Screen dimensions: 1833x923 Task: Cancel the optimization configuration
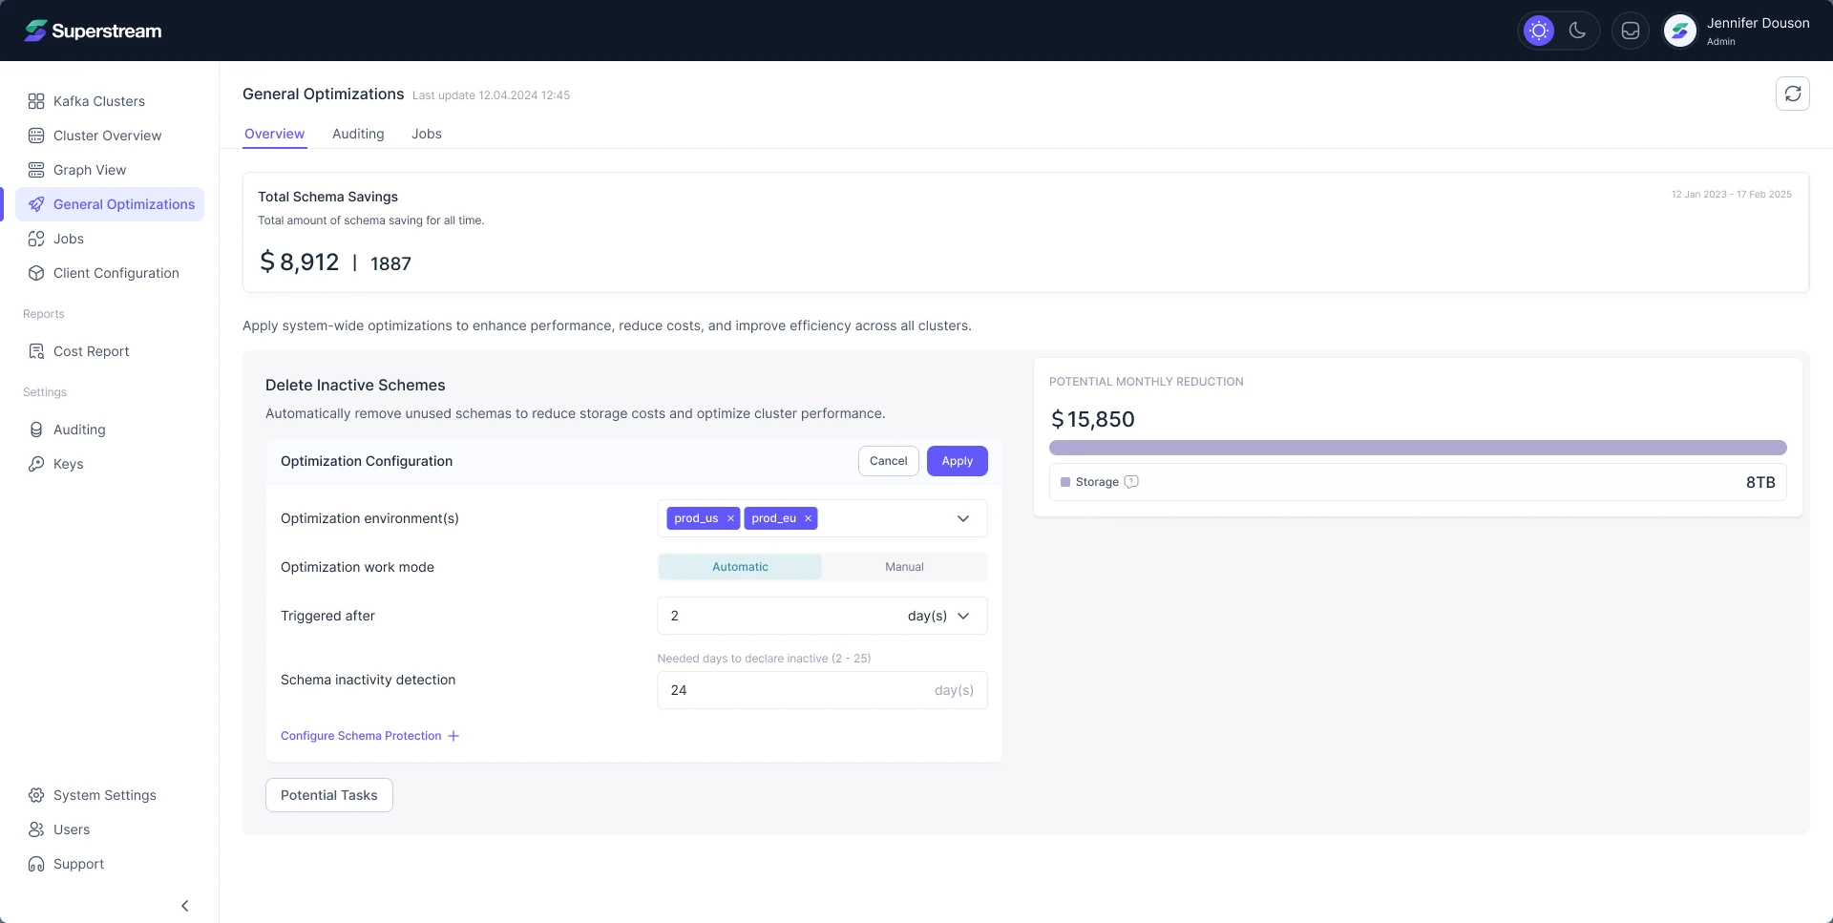click(x=889, y=461)
